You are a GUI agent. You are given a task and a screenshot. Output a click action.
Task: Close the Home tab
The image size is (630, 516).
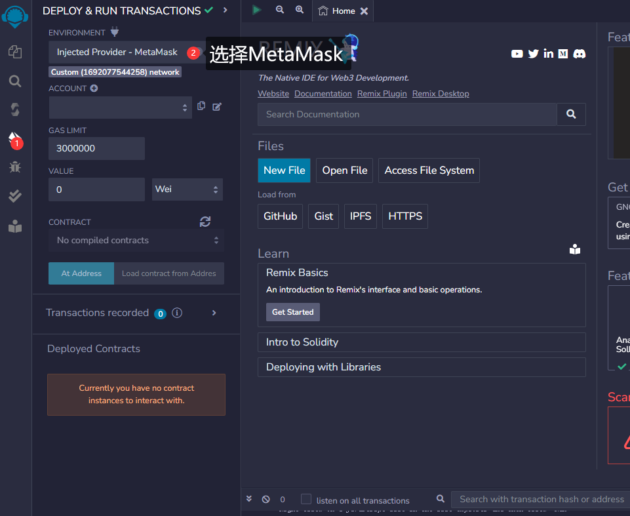pyautogui.click(x=364, y=11)
